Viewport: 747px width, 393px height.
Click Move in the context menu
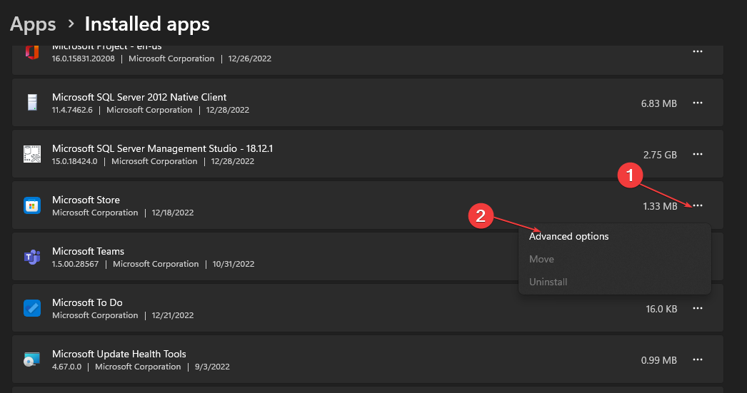click(x=541, y=259)
